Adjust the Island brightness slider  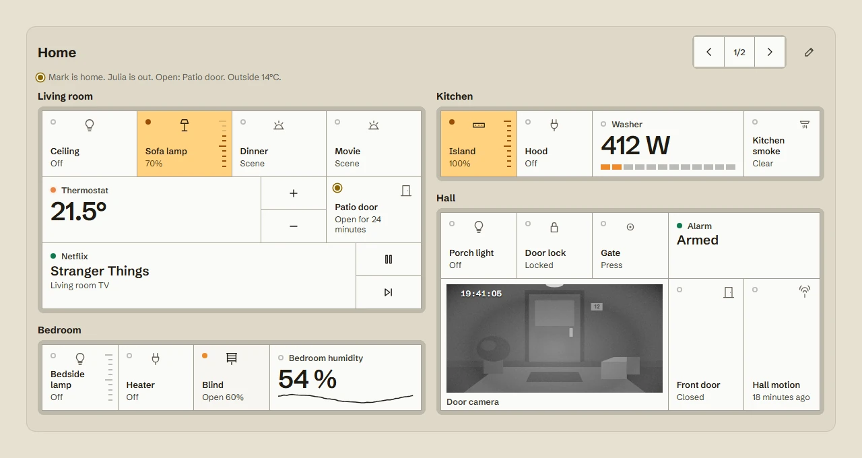(508, 143)
